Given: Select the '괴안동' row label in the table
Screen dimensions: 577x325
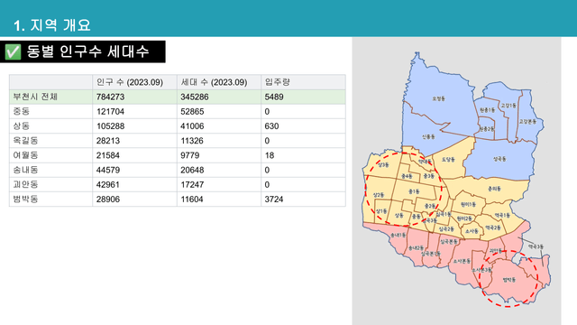Looking at the screenshot, I should click(26, 184).
